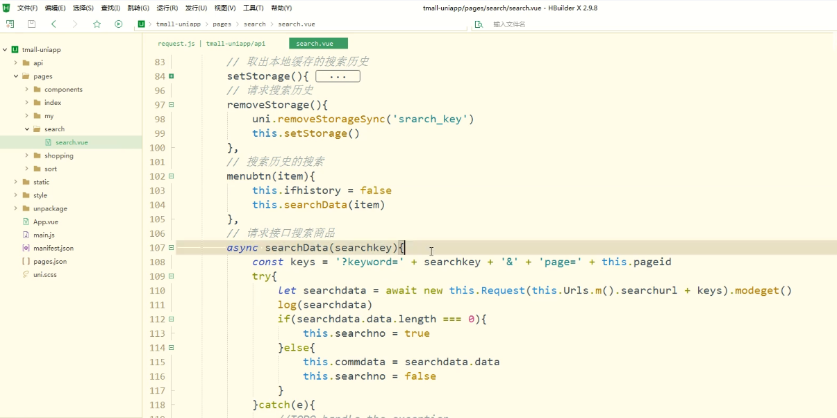Open the 帮助(Y) menu
Image resolution: width=837 pixels, height=418 pixels.
click(281, 8)
